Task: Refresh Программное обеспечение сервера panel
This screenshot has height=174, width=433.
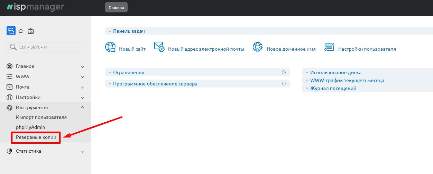Action: pyautogui.click(x=284, y=84)
